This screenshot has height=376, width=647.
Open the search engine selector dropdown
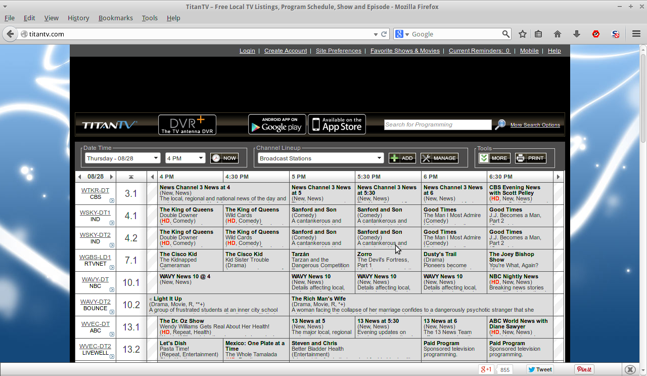[x=402, y=34]
